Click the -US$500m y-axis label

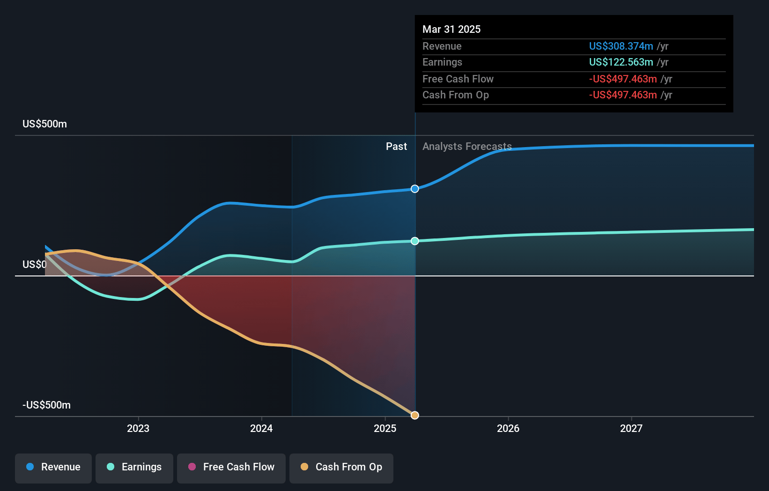(x=46, y=405)
